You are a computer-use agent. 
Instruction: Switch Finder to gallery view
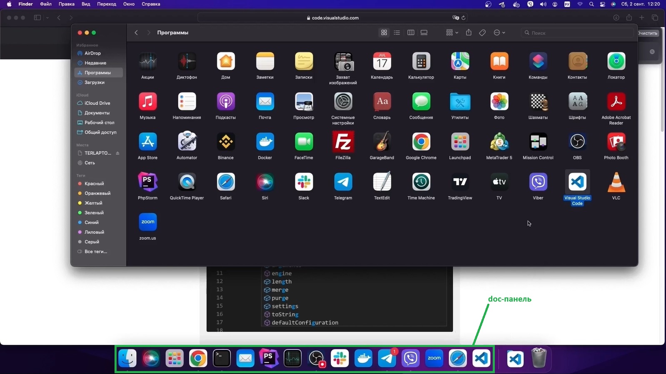[x=424, y=32]
